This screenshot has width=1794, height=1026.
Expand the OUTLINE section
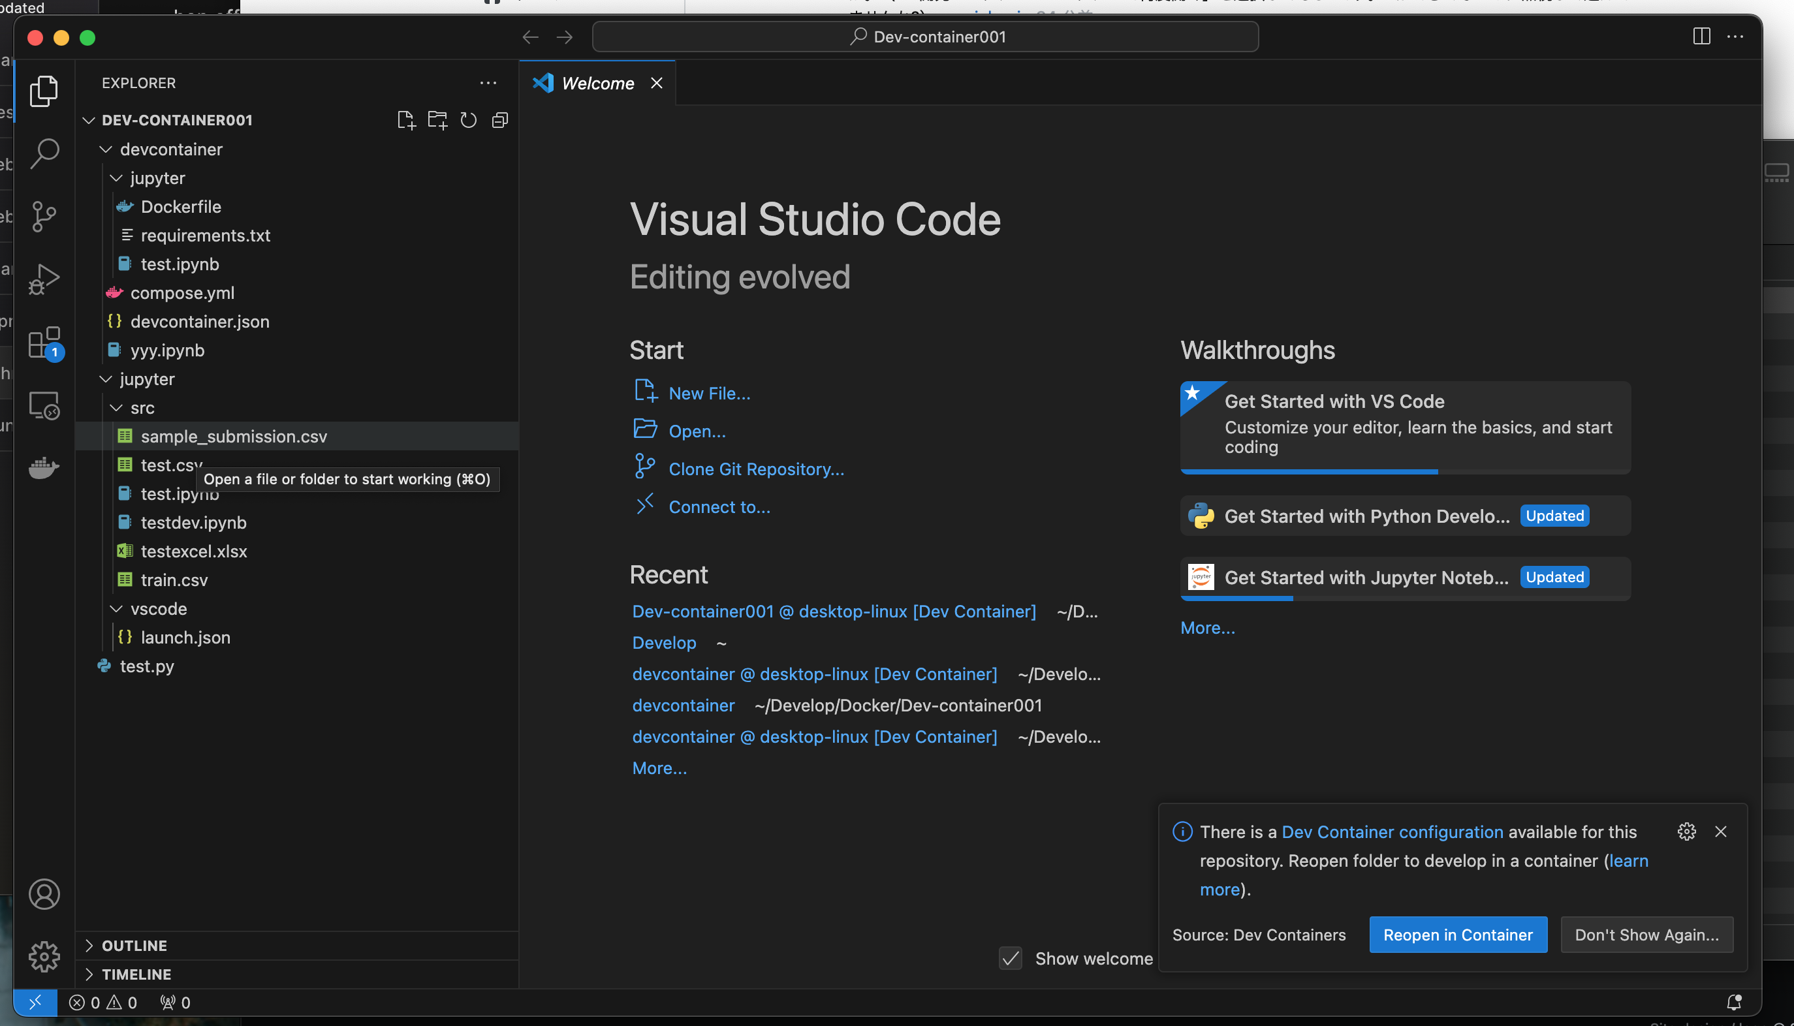[x=296, y=945]
